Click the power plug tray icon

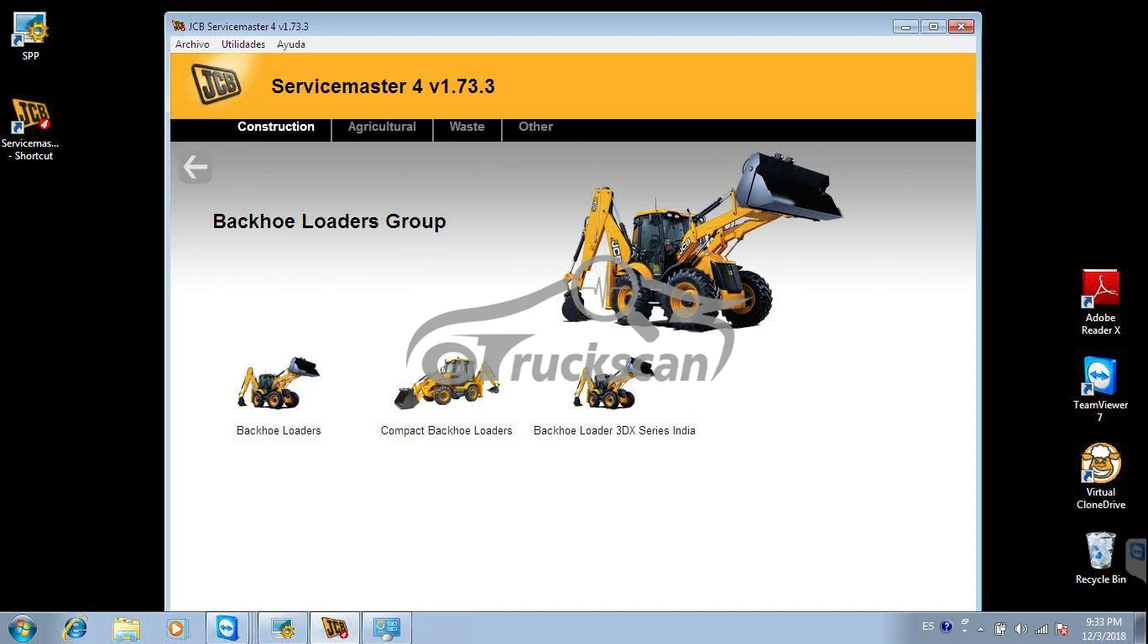[x=1000, y=628]
